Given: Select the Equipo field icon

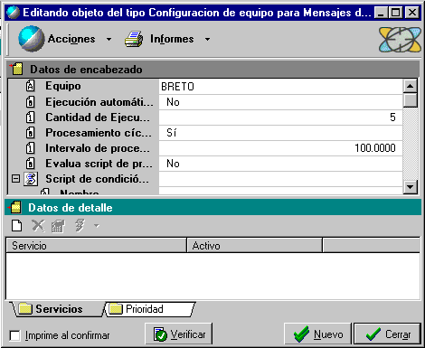Looking at the screenshot, I should coord(30,86).
